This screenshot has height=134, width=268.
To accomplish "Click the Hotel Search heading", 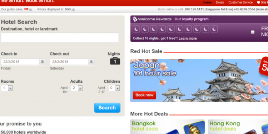I will pos(19,22).
